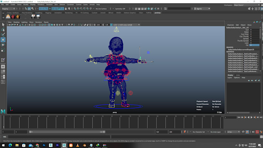
Task: Open Workspace Maya Classic dropdown
Action: [247, 5]
